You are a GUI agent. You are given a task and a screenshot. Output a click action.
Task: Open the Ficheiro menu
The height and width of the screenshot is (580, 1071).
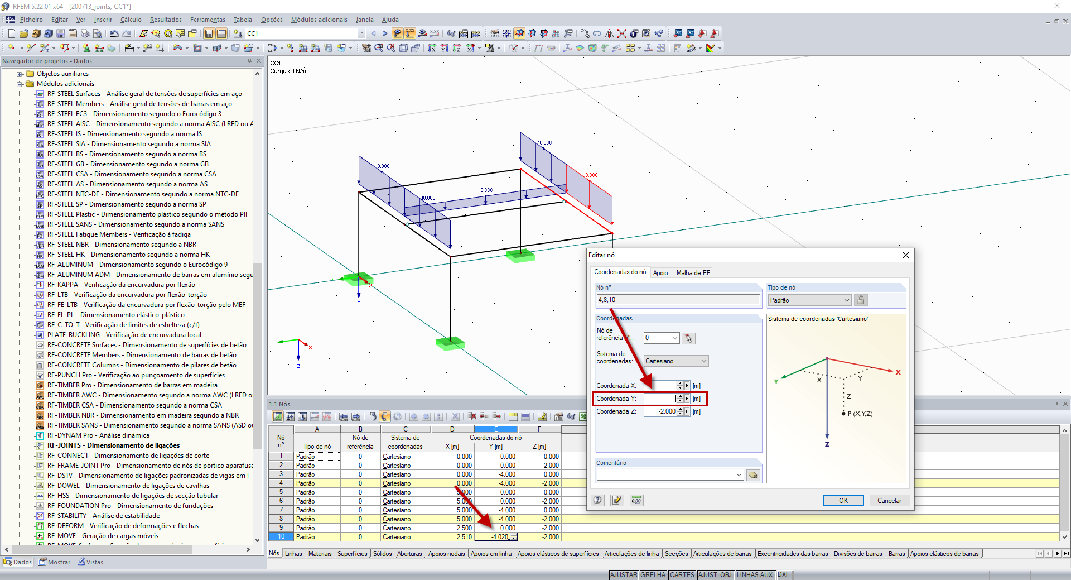(x=31, y=20)
